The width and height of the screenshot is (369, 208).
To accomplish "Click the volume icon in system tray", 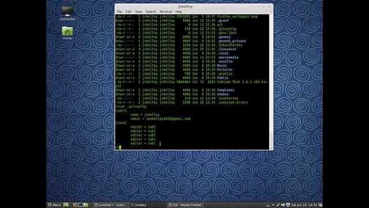I will (283, 205).
